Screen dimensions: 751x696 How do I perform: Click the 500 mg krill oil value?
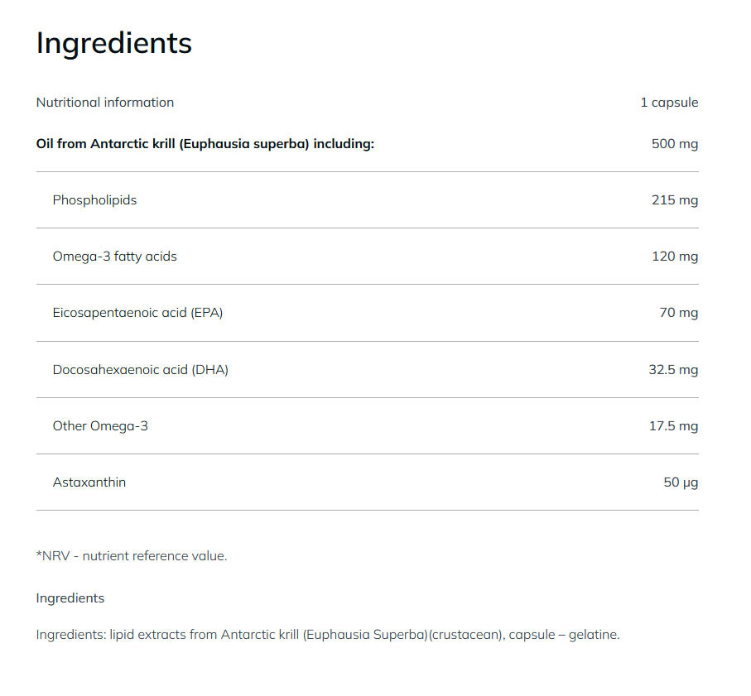pos(675,144)
